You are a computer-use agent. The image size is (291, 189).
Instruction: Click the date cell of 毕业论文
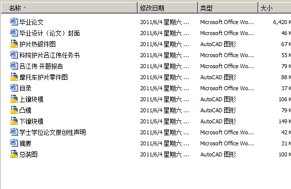[165, 22]
